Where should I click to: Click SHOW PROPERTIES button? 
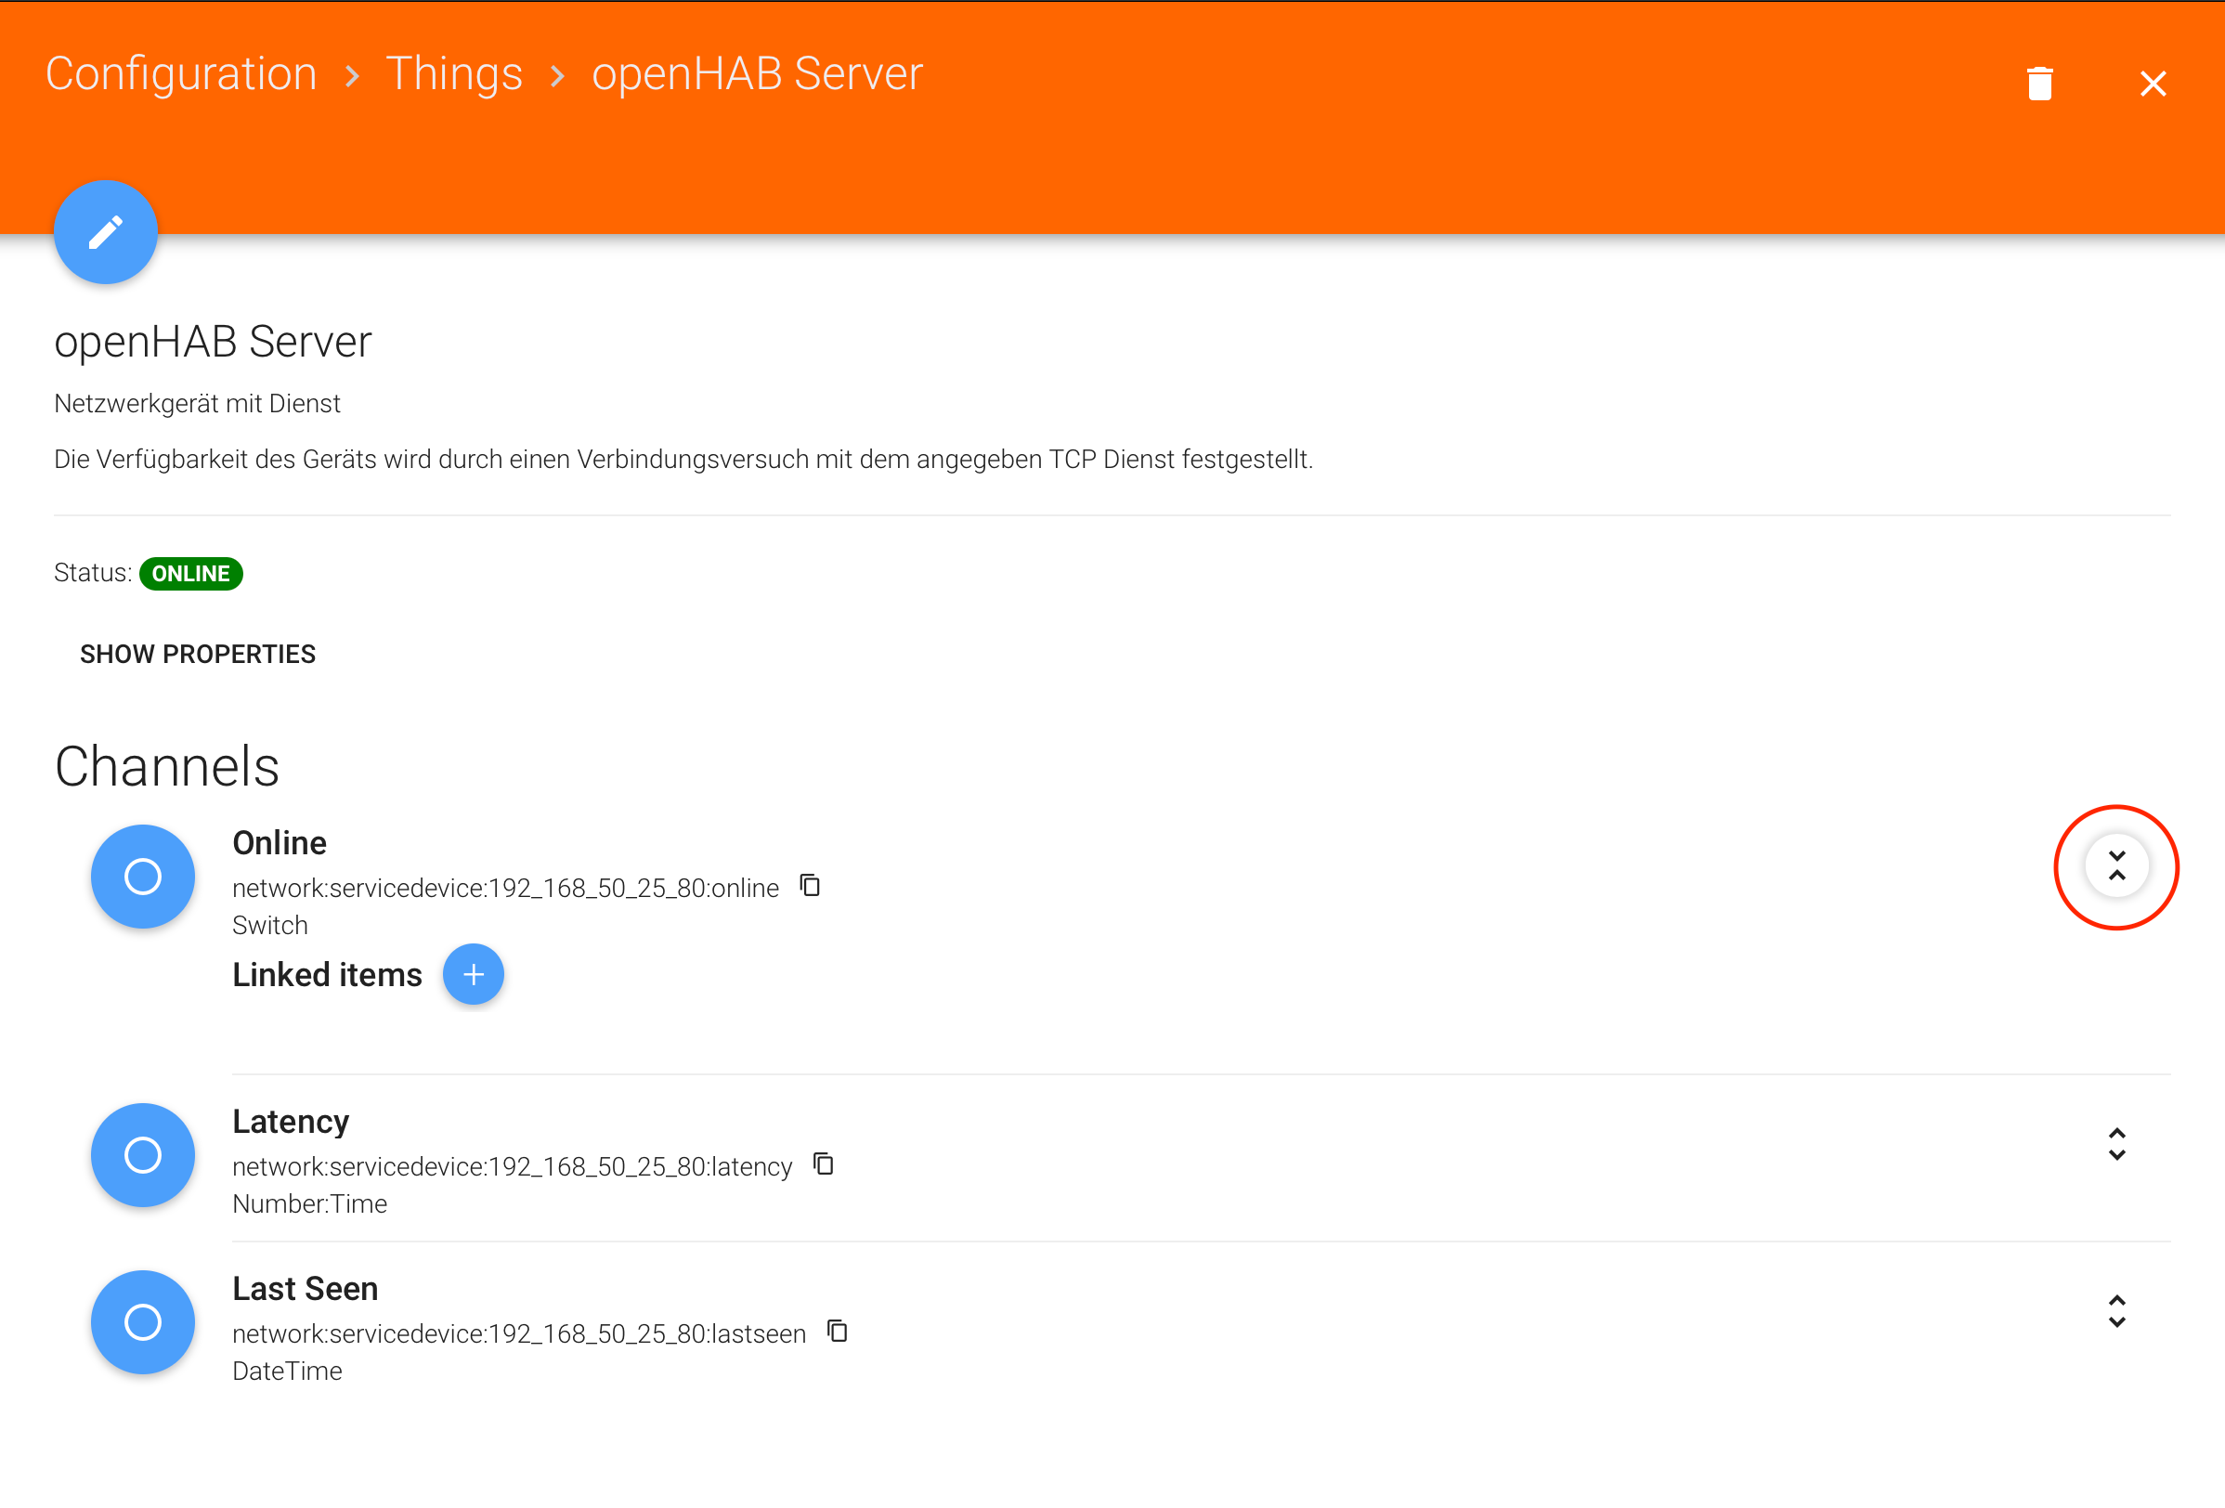(x=197, y=654)
